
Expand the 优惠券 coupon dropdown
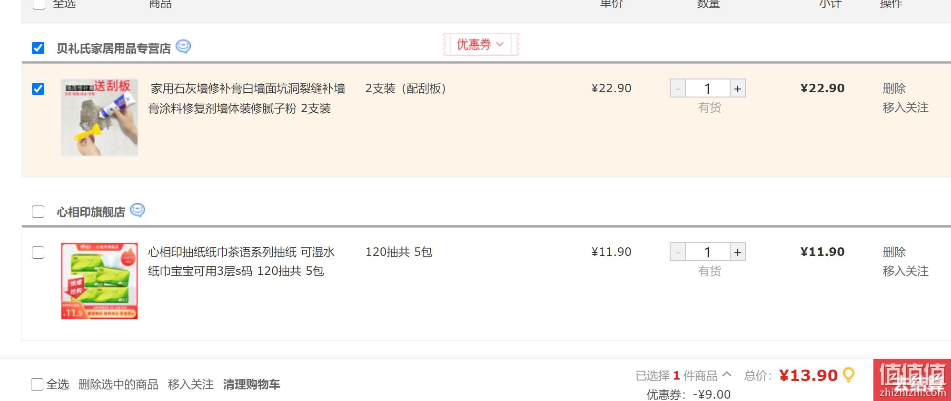pyautogui.click(x=481, y=44)
